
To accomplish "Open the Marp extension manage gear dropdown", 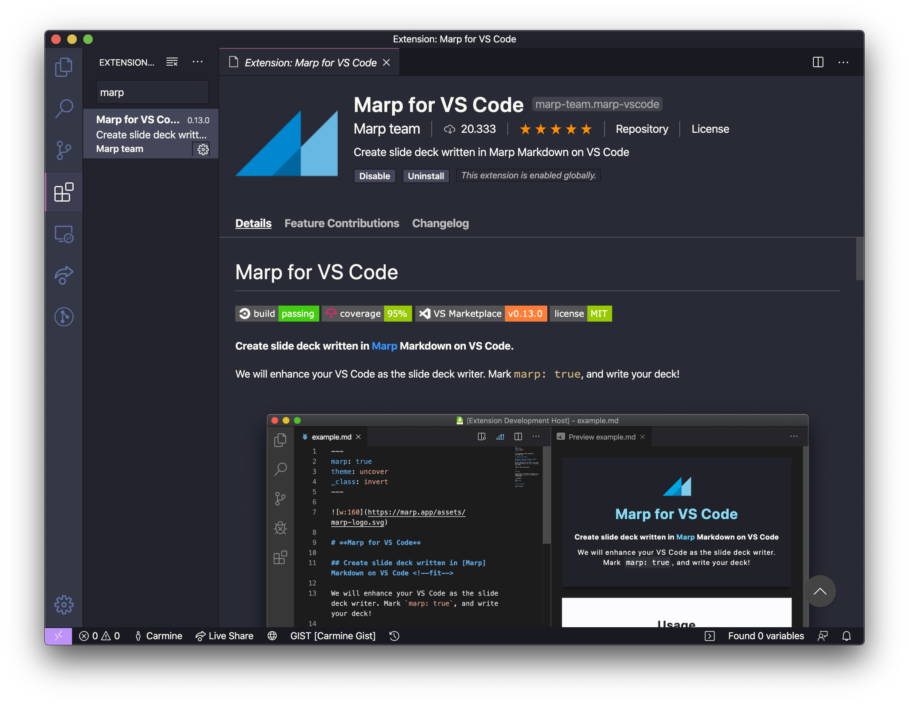I will [203, 149].
